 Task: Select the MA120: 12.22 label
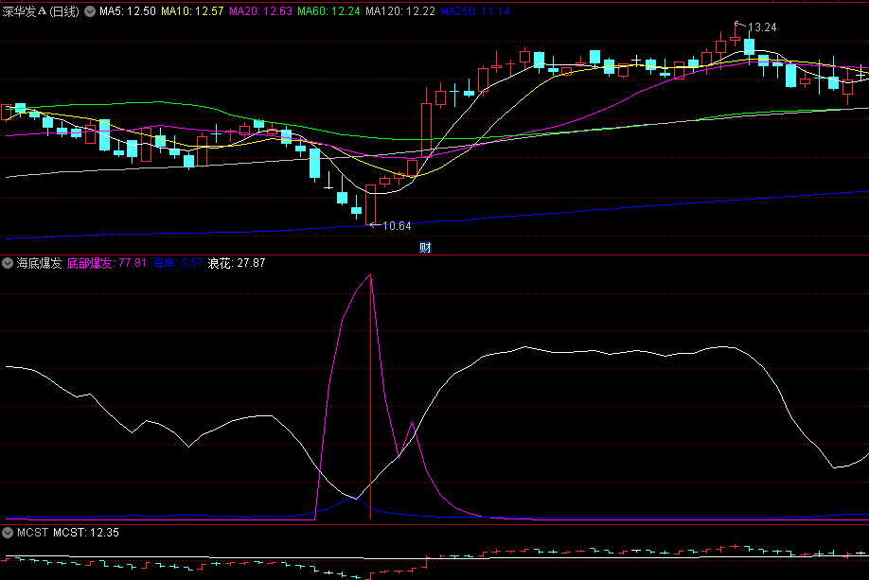400,11
